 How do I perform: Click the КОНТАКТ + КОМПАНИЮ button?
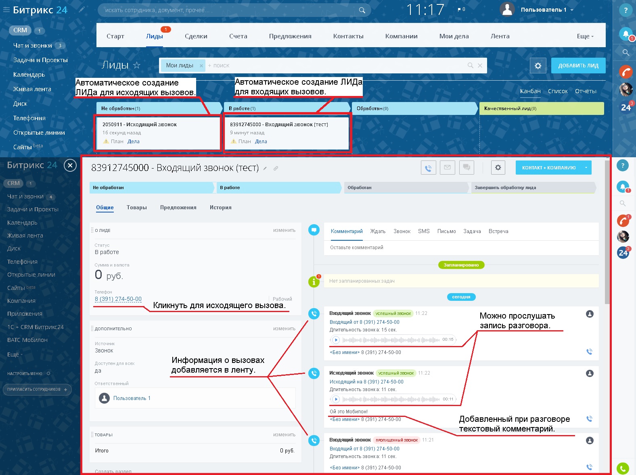point(548,168)
